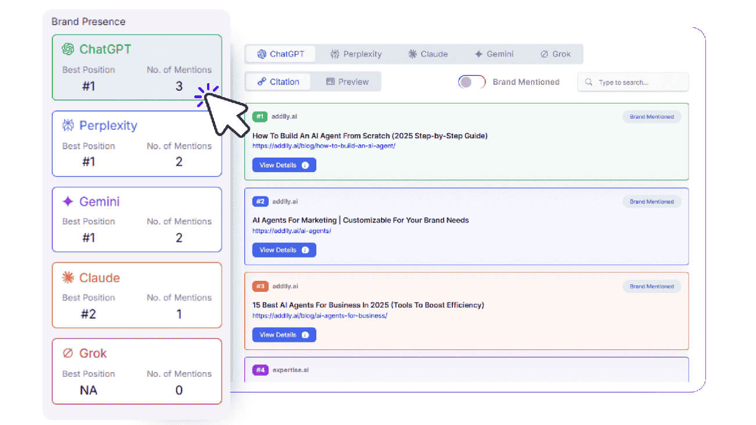This screenshot has height=425, width=756.
Task: Click the Gemini icon in the top tab bar
Action: [479, 54]
